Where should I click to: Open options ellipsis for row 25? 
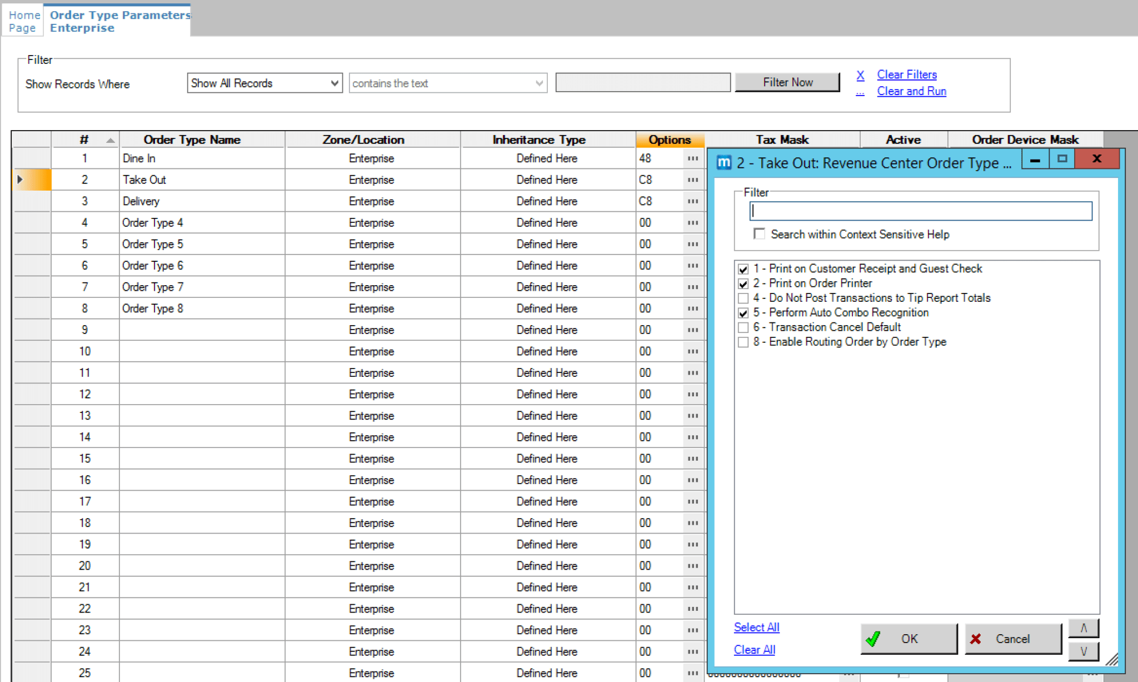tap(692, 673)
